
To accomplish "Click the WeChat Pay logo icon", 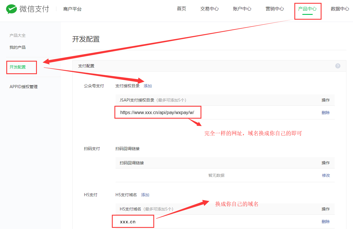I will pyautogui.click(x=11, y=9).
